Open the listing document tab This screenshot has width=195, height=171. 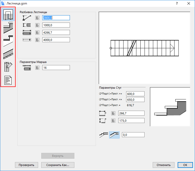pos(8,80)
